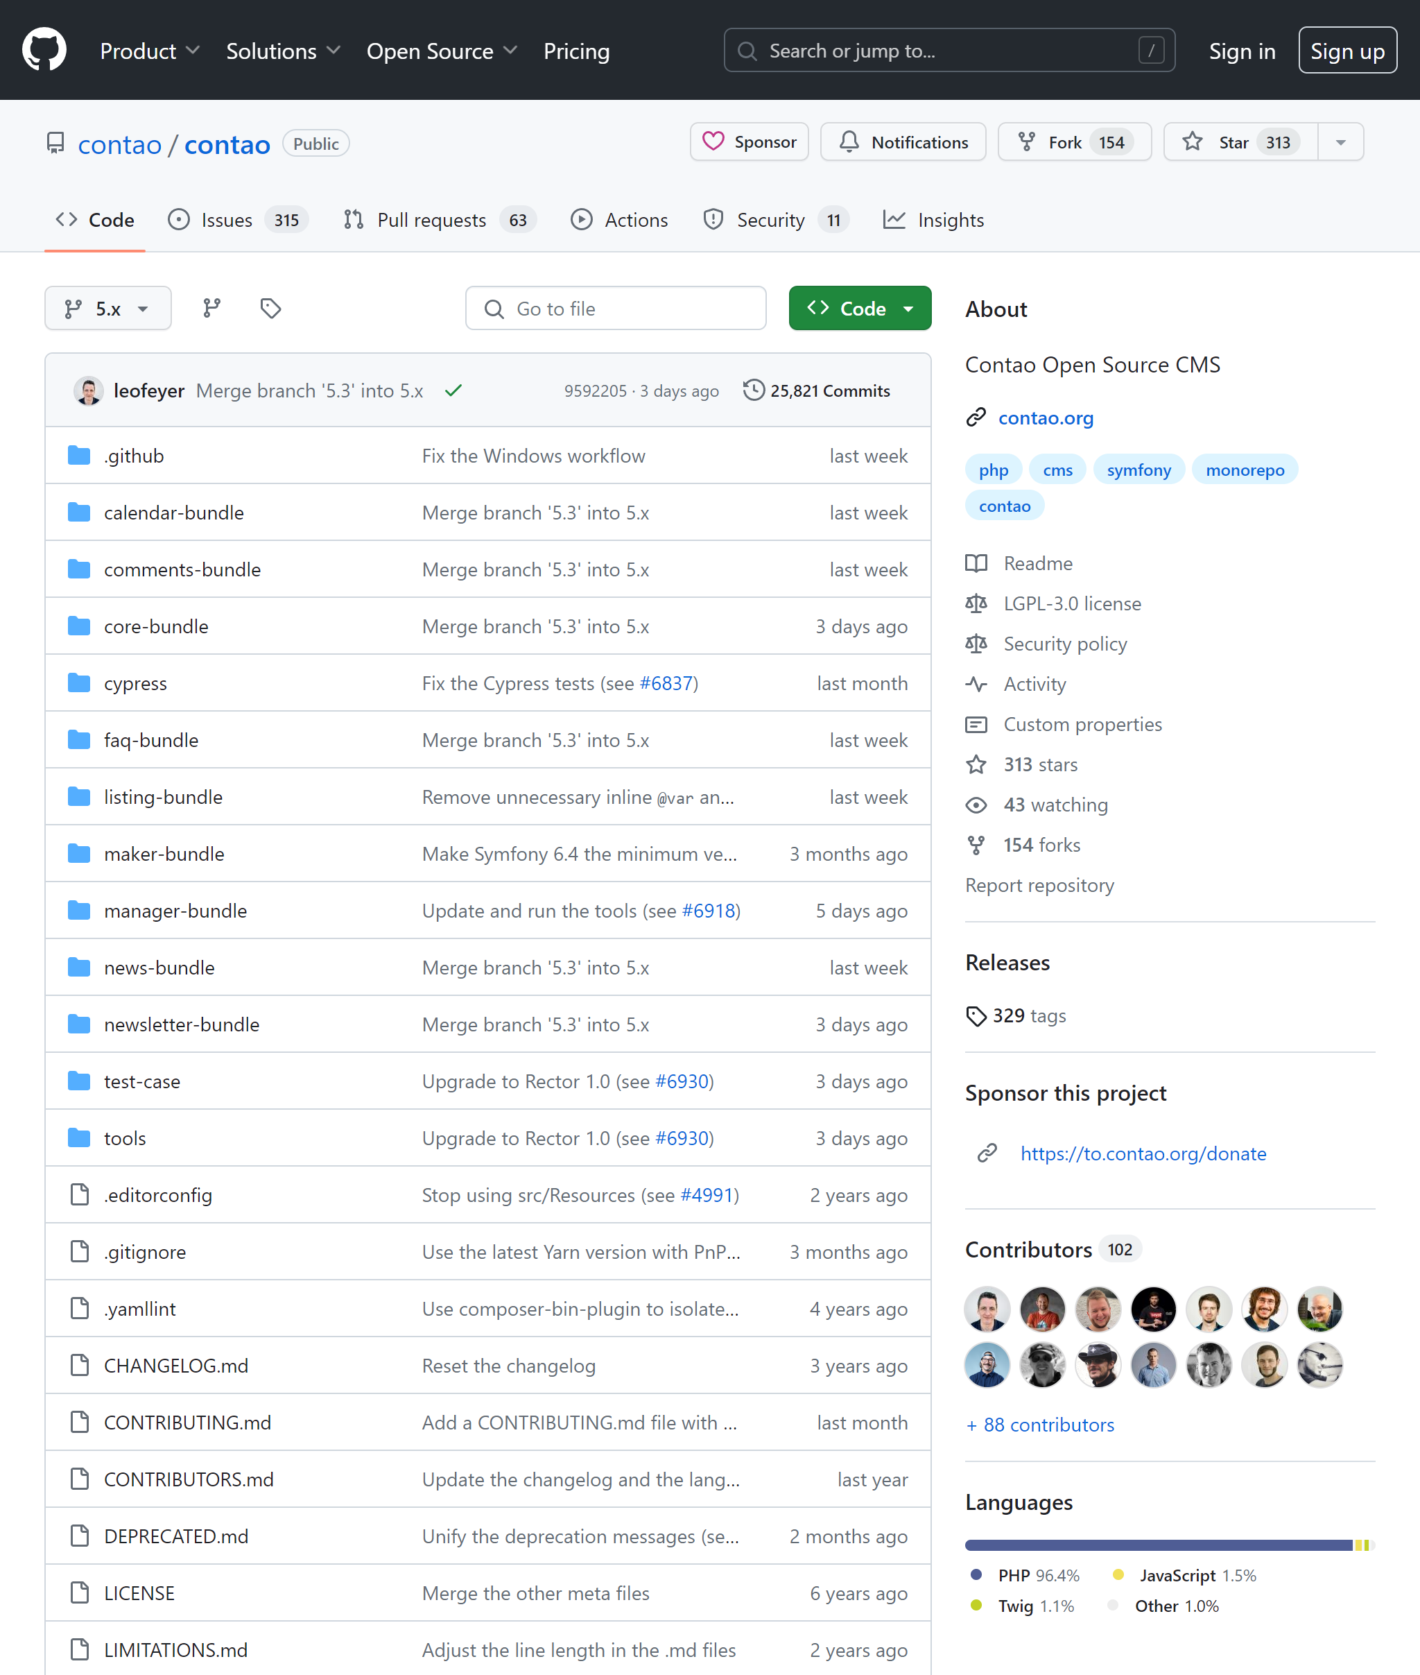Click the green checkmark commit status
The width and height of the screenshot is (1420, 1675).
point(453,390)
